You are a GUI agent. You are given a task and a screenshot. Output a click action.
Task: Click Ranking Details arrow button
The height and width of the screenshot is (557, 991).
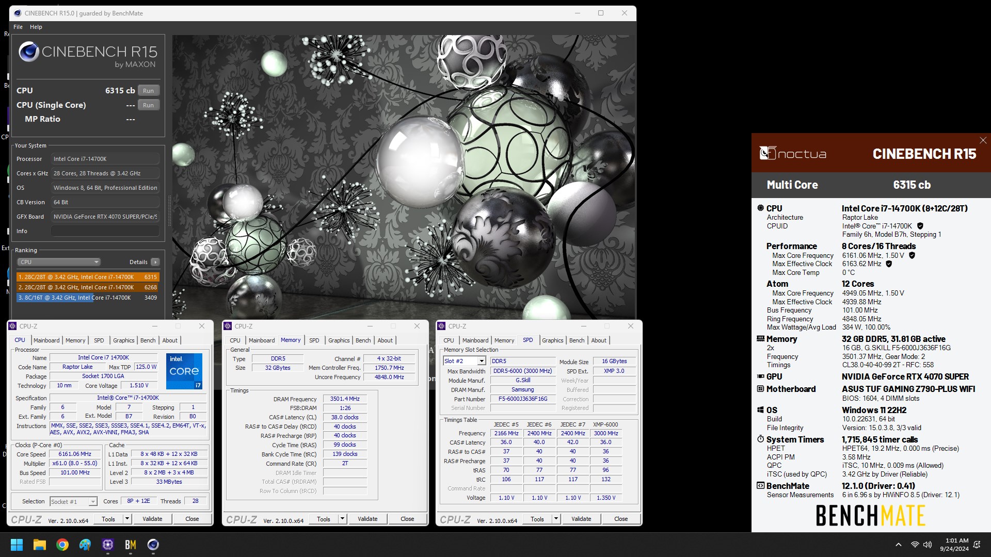[155, 262]
